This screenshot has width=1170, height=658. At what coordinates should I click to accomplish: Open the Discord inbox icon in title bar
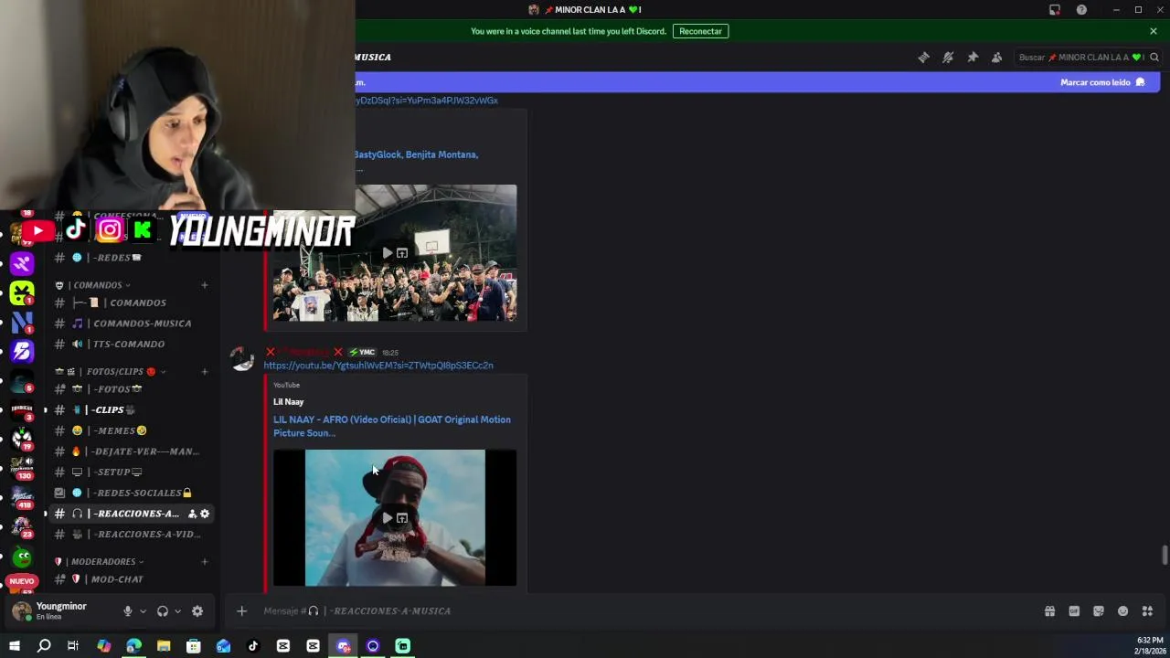coord(1055,10)
